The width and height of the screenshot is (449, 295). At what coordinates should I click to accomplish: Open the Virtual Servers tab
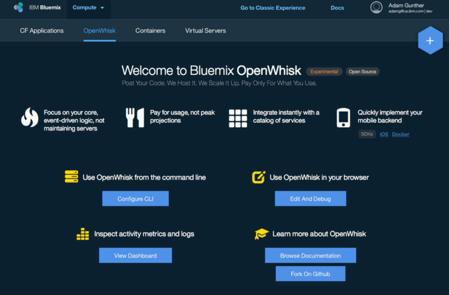pyautogui.click(x=205, y=31)
